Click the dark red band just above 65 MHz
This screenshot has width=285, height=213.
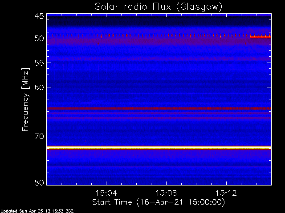point(159,108)
